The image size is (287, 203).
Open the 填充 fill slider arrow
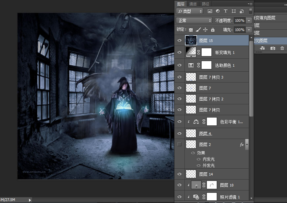(x=249, y=30)
